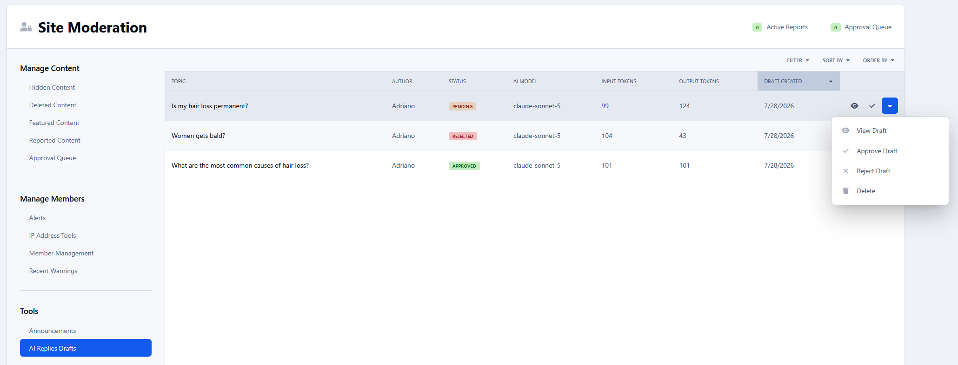Click the X icon beside Reject Draft
Viewport: 958px width, 365px height.
pos(845,171)
